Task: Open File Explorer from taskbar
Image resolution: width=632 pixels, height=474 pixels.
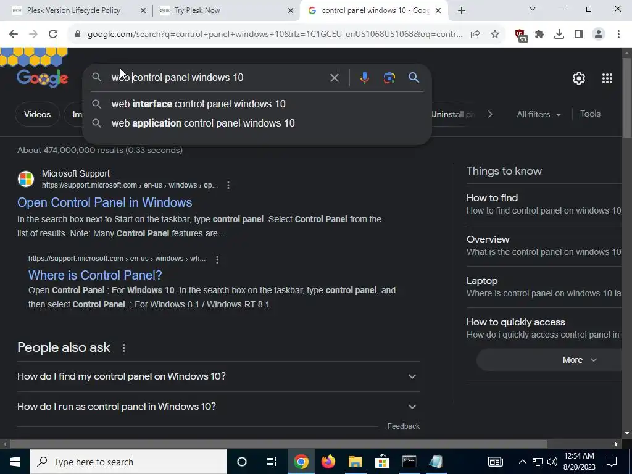Action: (355, 462)
